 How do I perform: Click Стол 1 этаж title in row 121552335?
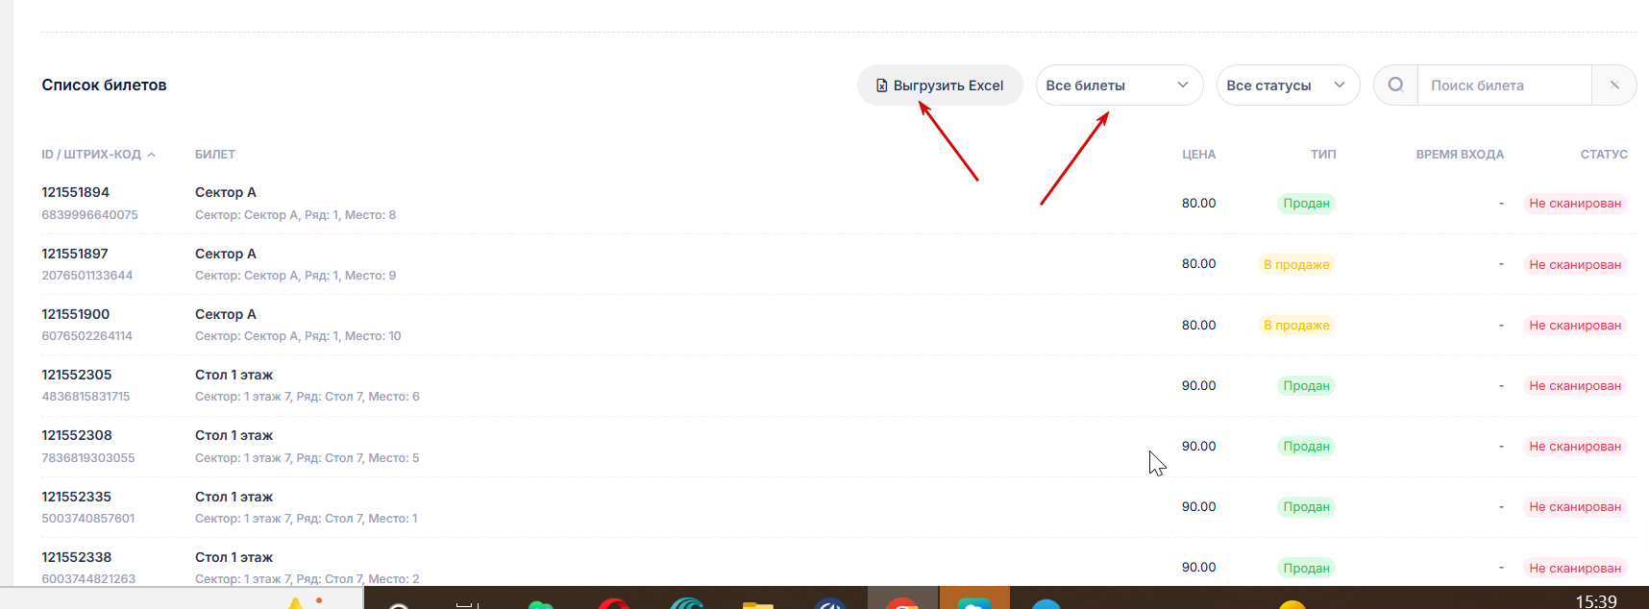pos(234,497)
